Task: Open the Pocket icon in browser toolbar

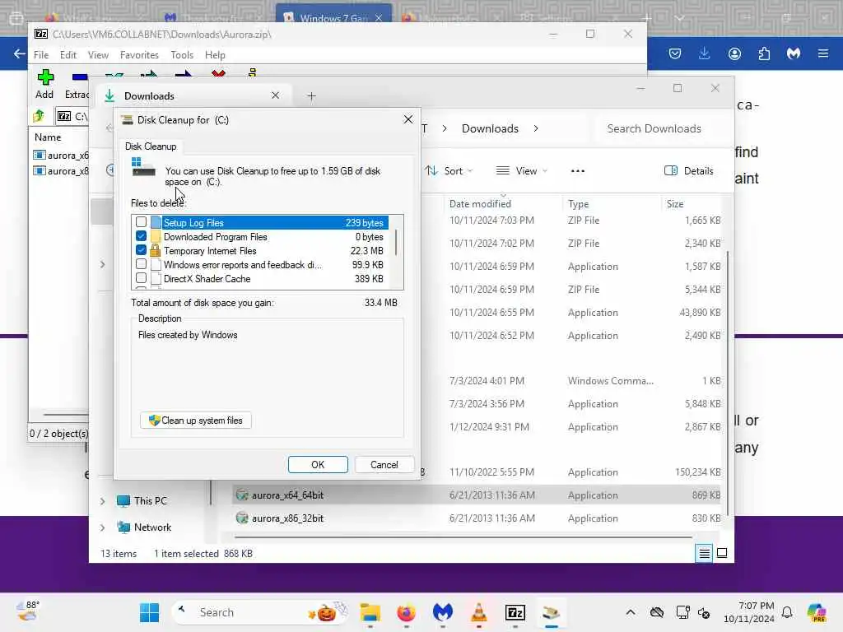Action: pos(675,53)
